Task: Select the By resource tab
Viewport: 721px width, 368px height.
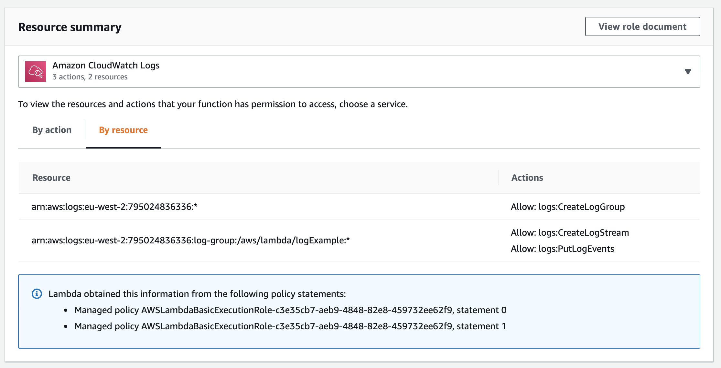Action: pyautogui.click(x=123, y=130)
